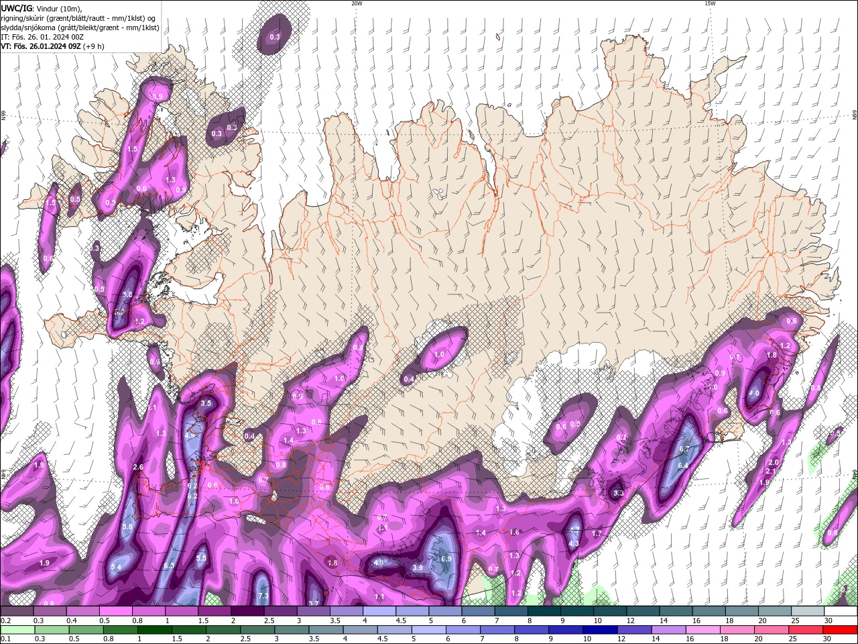Click the 4.0 precipitation value on the map
This screenshot has width=858, height=644.
(x=754, y=393)
